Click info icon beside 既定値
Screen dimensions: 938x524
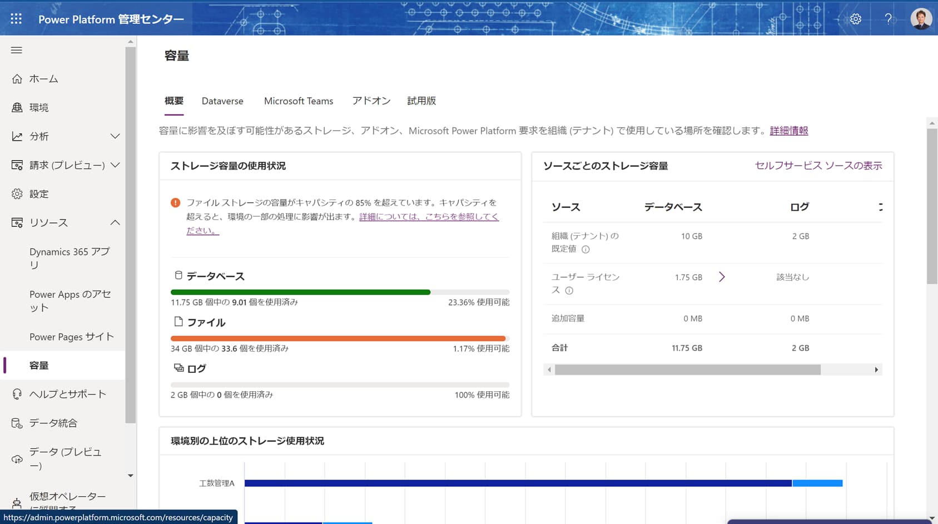(x=585, y=249)
